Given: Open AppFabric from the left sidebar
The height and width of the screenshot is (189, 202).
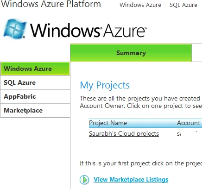Looking at the screenshot, I should click(35, 96).
